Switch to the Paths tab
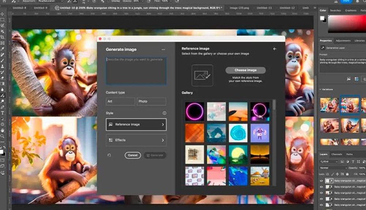This screenshot has height=210, width=366. pos(350,154)
